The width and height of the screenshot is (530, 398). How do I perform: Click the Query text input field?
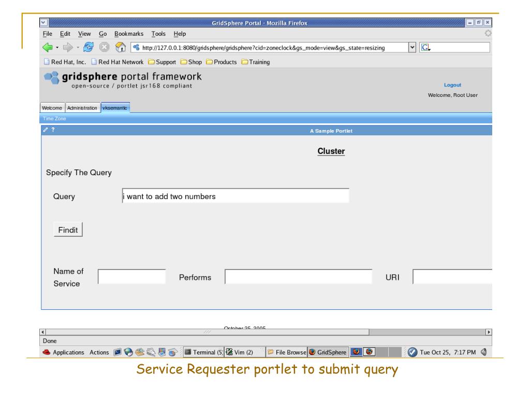pyautogui.click(x=235, y=196)
